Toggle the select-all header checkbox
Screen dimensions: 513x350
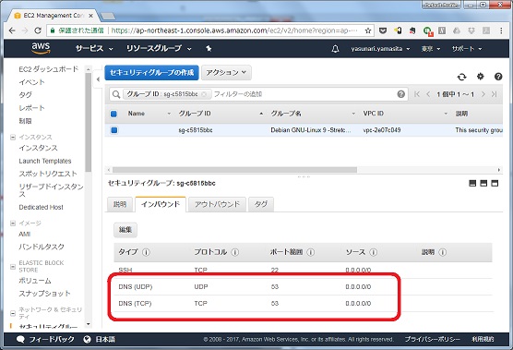point(113,114)
